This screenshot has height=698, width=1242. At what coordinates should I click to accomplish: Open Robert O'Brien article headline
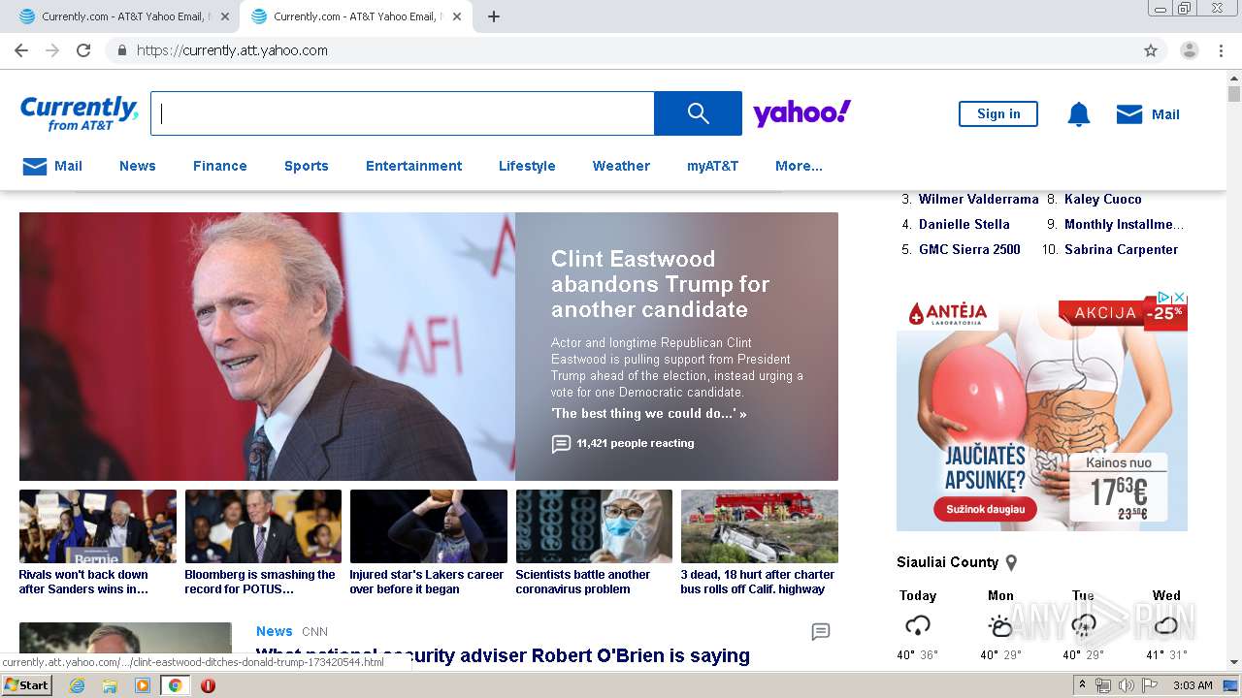(503, 656)
